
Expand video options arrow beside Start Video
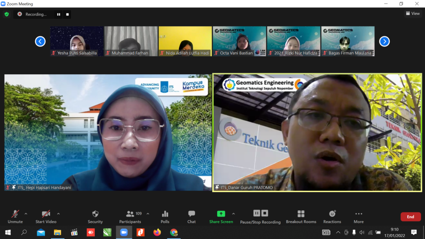coord(58,214)
